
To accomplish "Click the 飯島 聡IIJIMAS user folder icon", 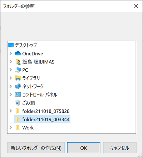I will (x=18, y=62).
